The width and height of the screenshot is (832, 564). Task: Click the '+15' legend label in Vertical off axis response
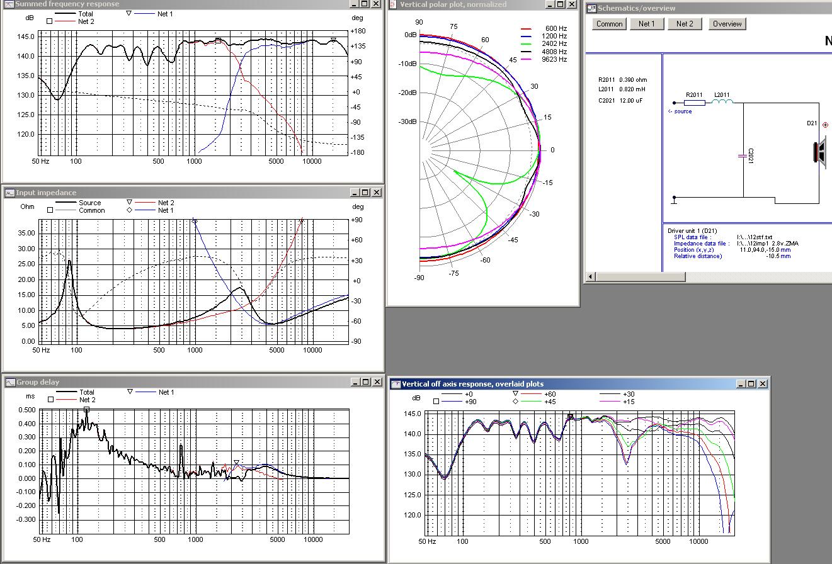coord(628,402)
